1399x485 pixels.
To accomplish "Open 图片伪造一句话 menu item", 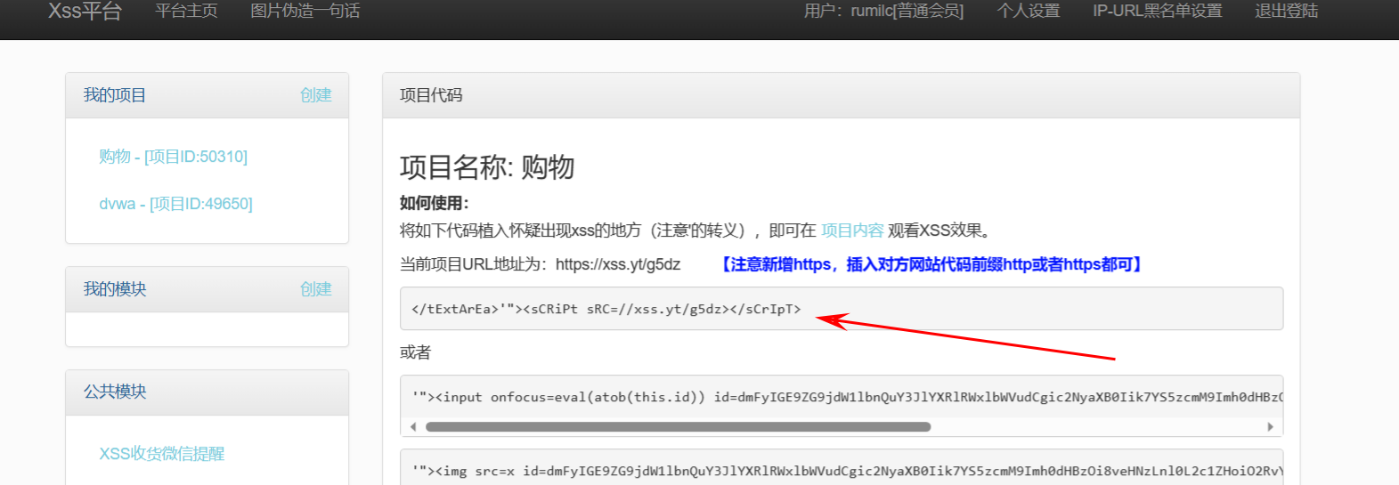I will (305, 11).
